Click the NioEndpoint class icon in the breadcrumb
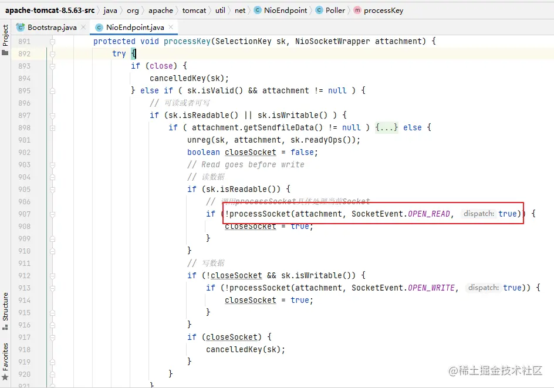The width and height of the screenshot is (554, 388). (256, 10)
